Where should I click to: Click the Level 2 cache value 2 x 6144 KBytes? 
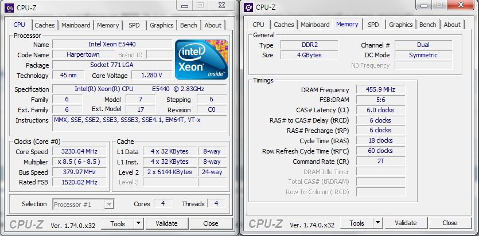tap(170, 172)
